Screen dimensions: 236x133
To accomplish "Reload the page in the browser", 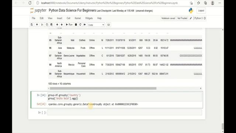I will pos(30,3).
